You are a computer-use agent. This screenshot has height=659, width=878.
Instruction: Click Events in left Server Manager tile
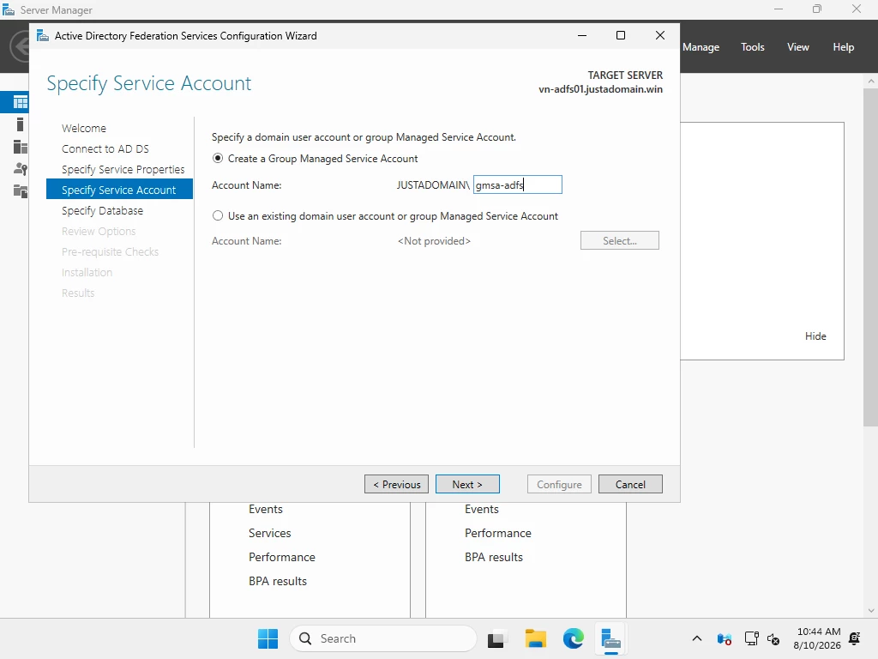(x=266, y=509)
